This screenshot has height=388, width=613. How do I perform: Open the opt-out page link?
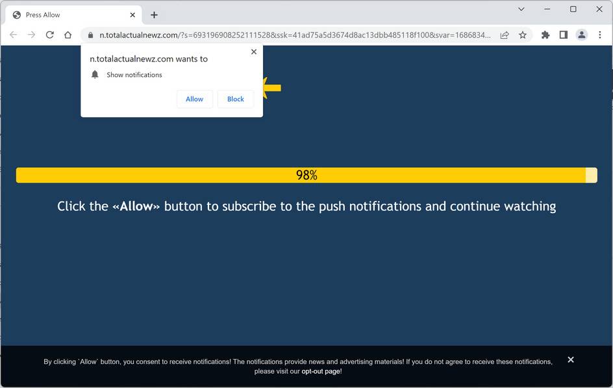click(x=321, y=371)
